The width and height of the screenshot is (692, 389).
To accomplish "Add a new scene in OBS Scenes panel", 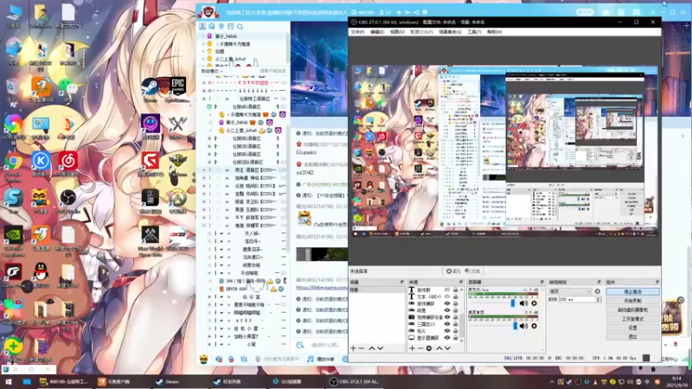I will click(353, 348).
